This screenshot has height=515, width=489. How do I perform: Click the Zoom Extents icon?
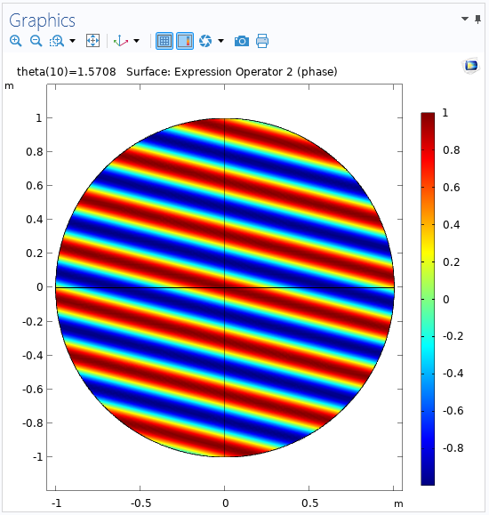click(92, 41)
